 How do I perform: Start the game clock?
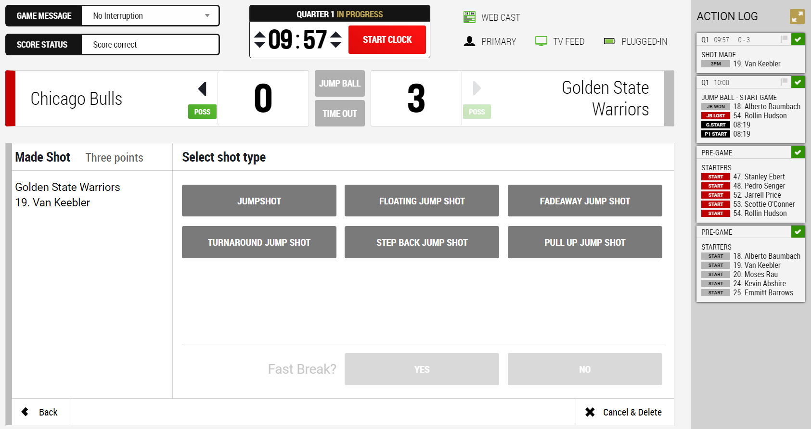pyautogui.click(x=387, y=39)
